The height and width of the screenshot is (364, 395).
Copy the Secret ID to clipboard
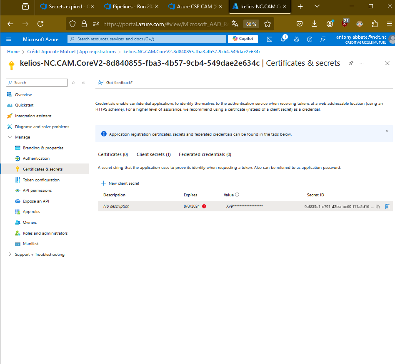(378, 206)
